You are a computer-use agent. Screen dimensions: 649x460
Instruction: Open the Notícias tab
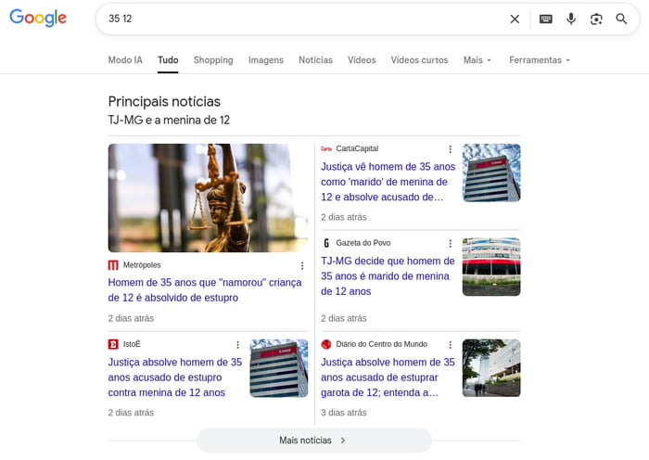coord(315,60)
